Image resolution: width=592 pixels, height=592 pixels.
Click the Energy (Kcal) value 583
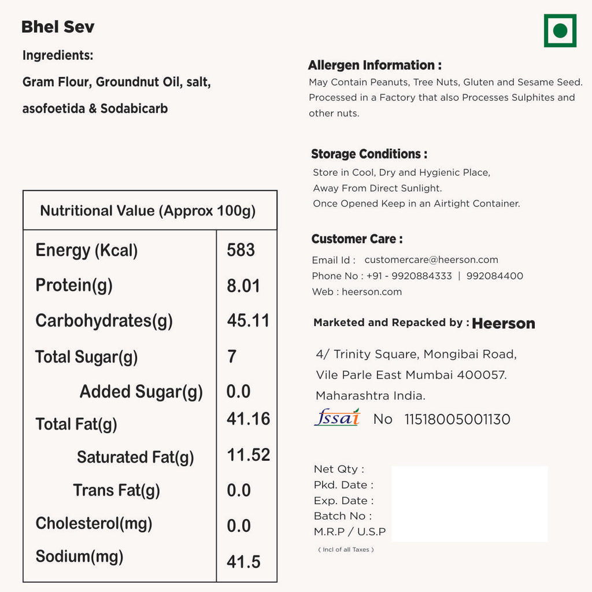tap(240, 250)
